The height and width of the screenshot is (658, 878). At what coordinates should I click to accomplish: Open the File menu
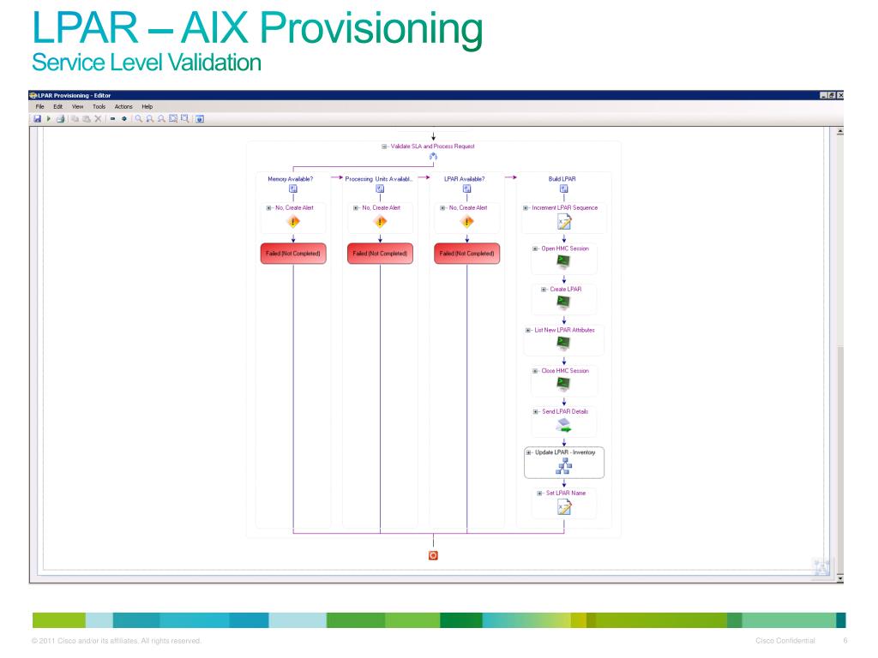(x=39, y=107)
